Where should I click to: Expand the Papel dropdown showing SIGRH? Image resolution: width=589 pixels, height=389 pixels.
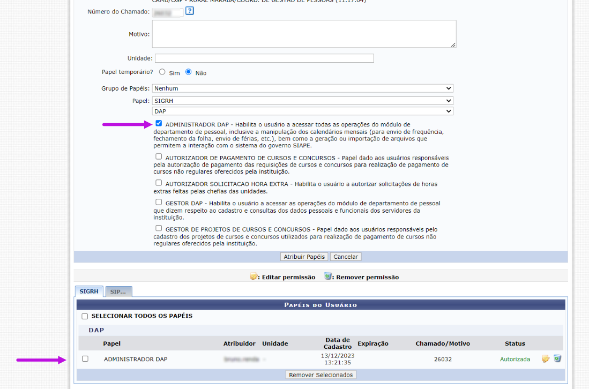pos(303,101)
